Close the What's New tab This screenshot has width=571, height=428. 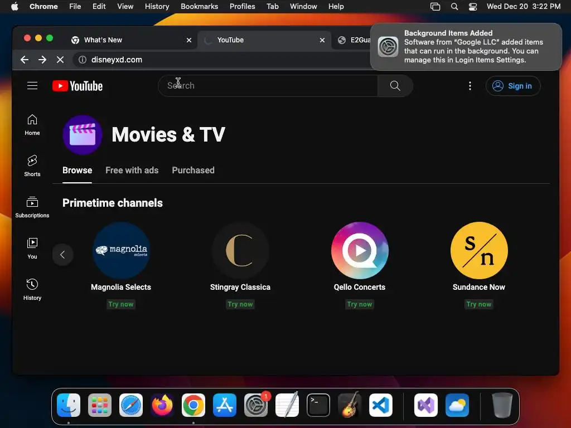[189, 40]
